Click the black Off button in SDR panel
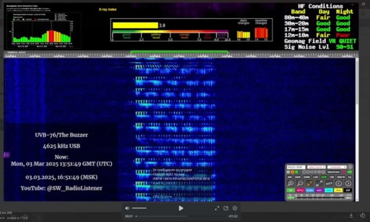 pyautogui.click(x=348, y=190)
